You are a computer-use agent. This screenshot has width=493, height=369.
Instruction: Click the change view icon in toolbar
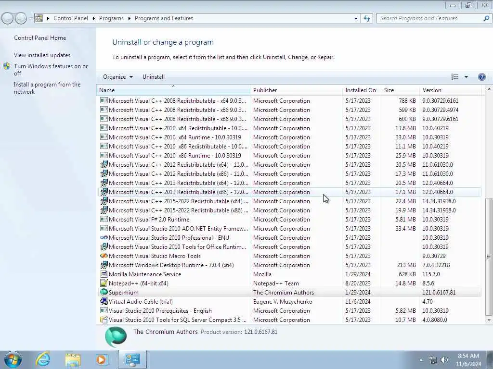(x=454, y=77)
